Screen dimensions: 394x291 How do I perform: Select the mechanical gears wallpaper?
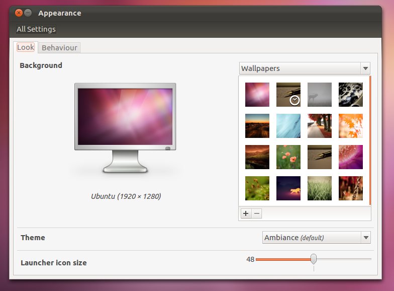point(350,95)
